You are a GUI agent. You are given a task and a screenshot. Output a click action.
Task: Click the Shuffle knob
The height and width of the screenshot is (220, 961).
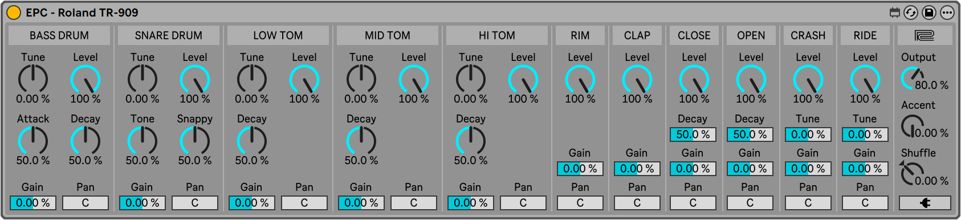click(x=912, y=174)
